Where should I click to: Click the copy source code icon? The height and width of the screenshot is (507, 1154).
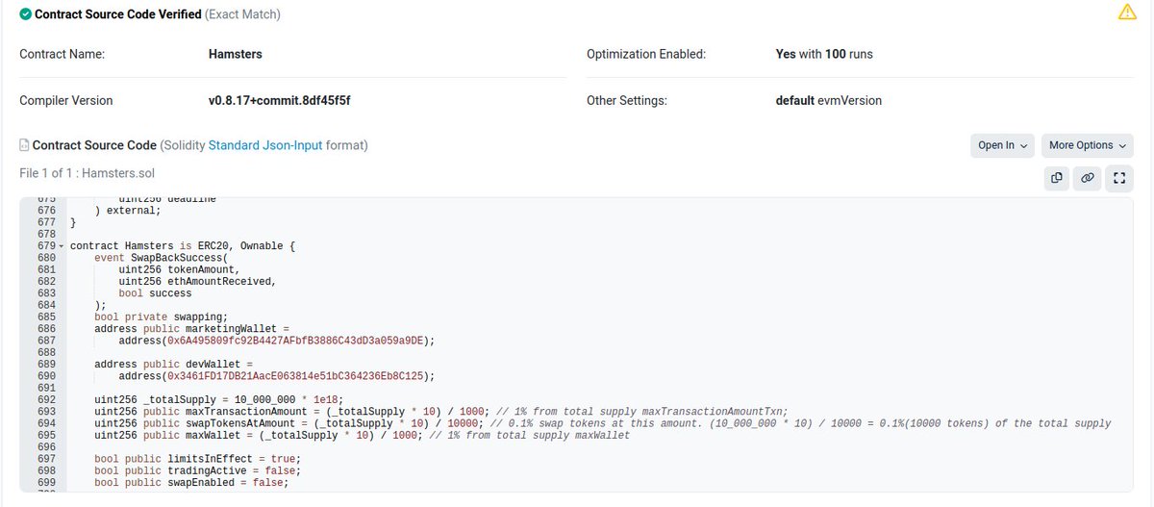click(1057, 178)
